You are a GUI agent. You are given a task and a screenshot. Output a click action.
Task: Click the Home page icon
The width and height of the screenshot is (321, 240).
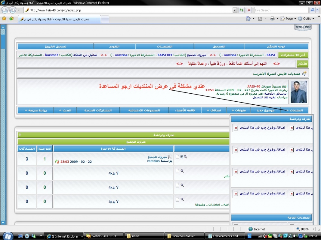pyautogui.click(x=248, y=19)
